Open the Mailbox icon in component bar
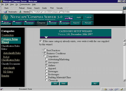This screenshot has width=126, height=91. tap(111, 89)
